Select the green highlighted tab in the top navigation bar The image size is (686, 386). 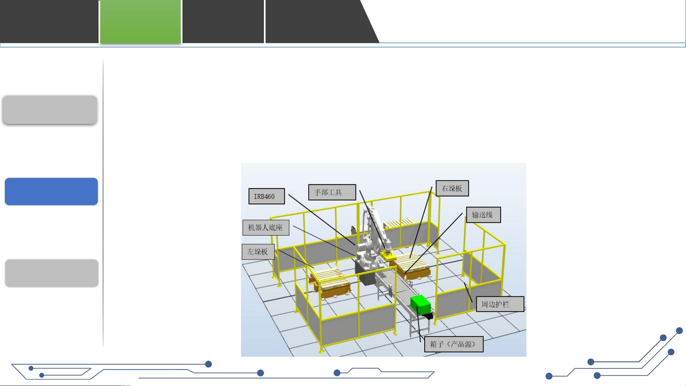tap(140, 21)
